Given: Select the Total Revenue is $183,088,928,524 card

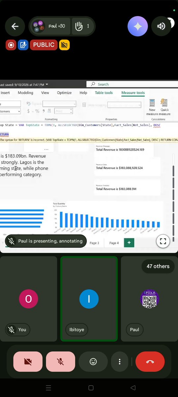Looking at the screenshot, I should [x=127, y=167].
